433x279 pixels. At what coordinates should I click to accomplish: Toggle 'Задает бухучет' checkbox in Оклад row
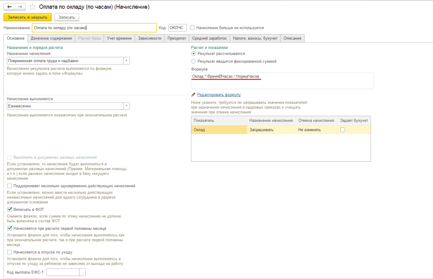pyautogui.click(x=343, y=130)
